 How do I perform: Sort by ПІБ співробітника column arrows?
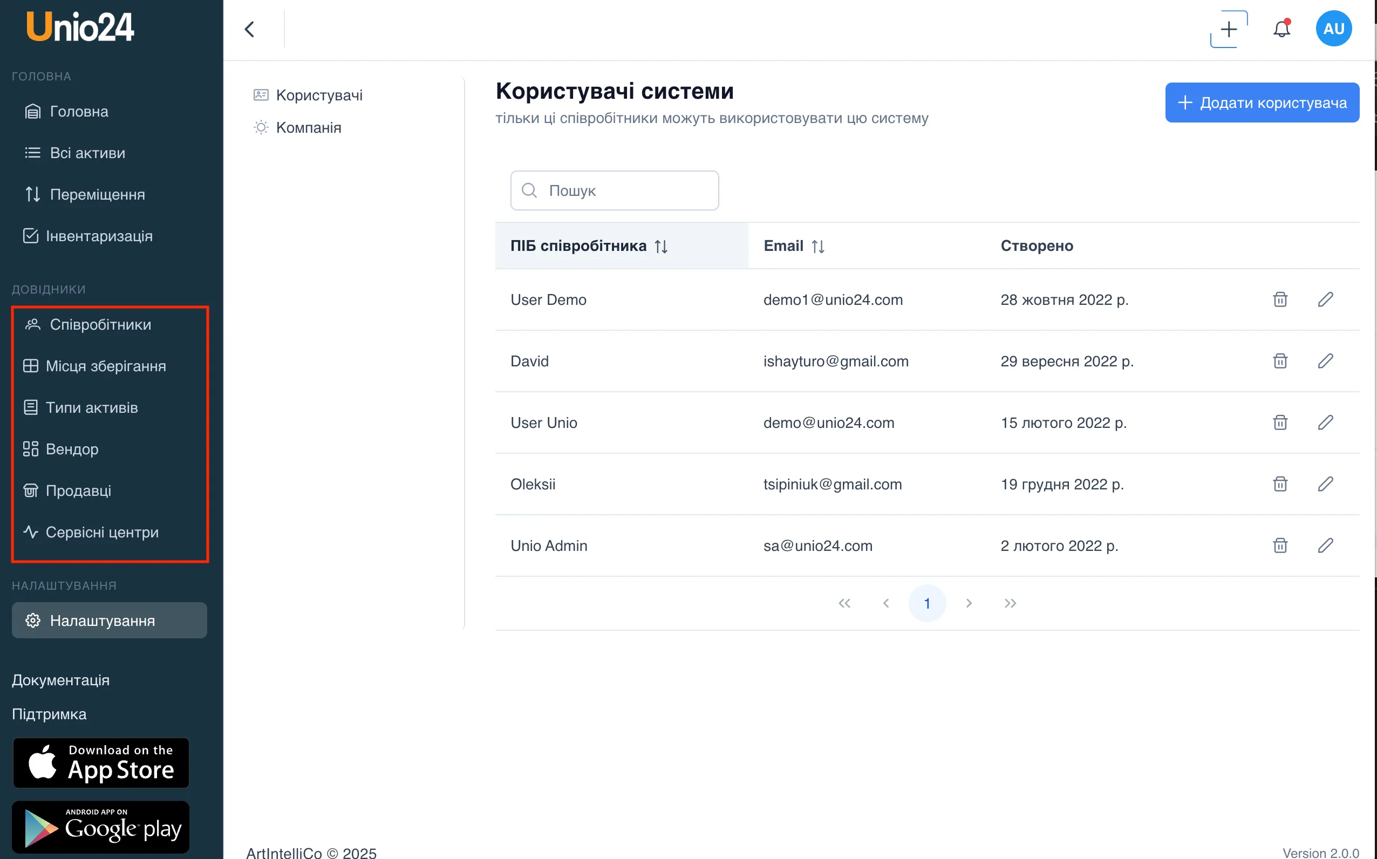click(660, 246)
